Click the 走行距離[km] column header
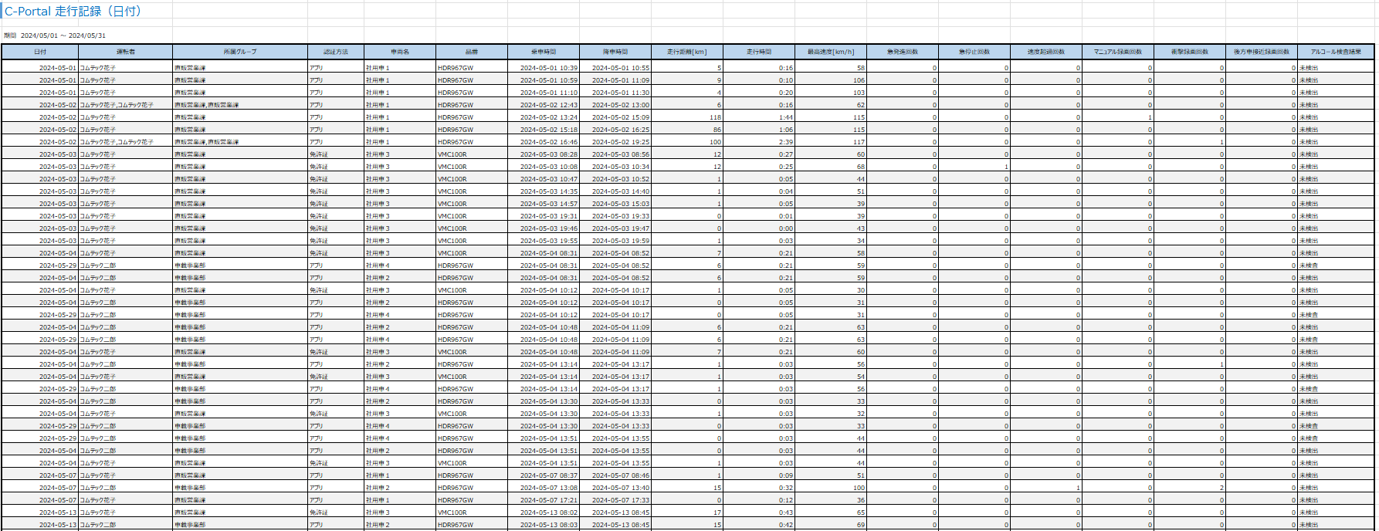This screenshot has height=531, width=1379. pyautogui.click(x=687, y=52)
